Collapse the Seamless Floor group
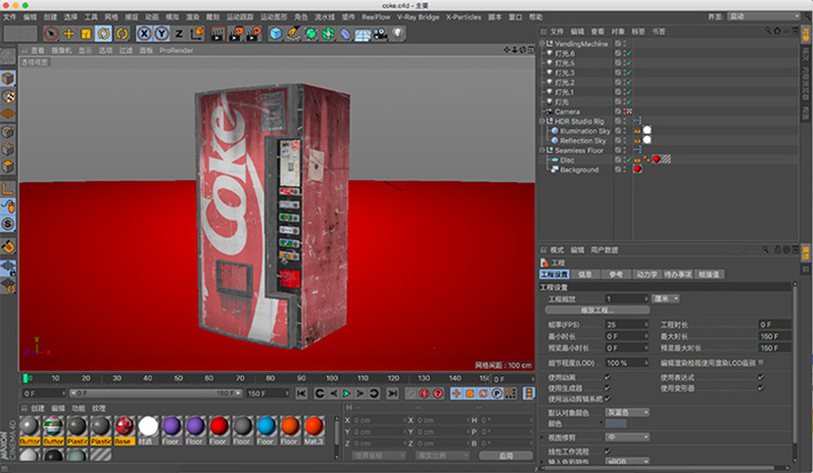The width and height of the screenshot is (813, 473). (543, 150)
